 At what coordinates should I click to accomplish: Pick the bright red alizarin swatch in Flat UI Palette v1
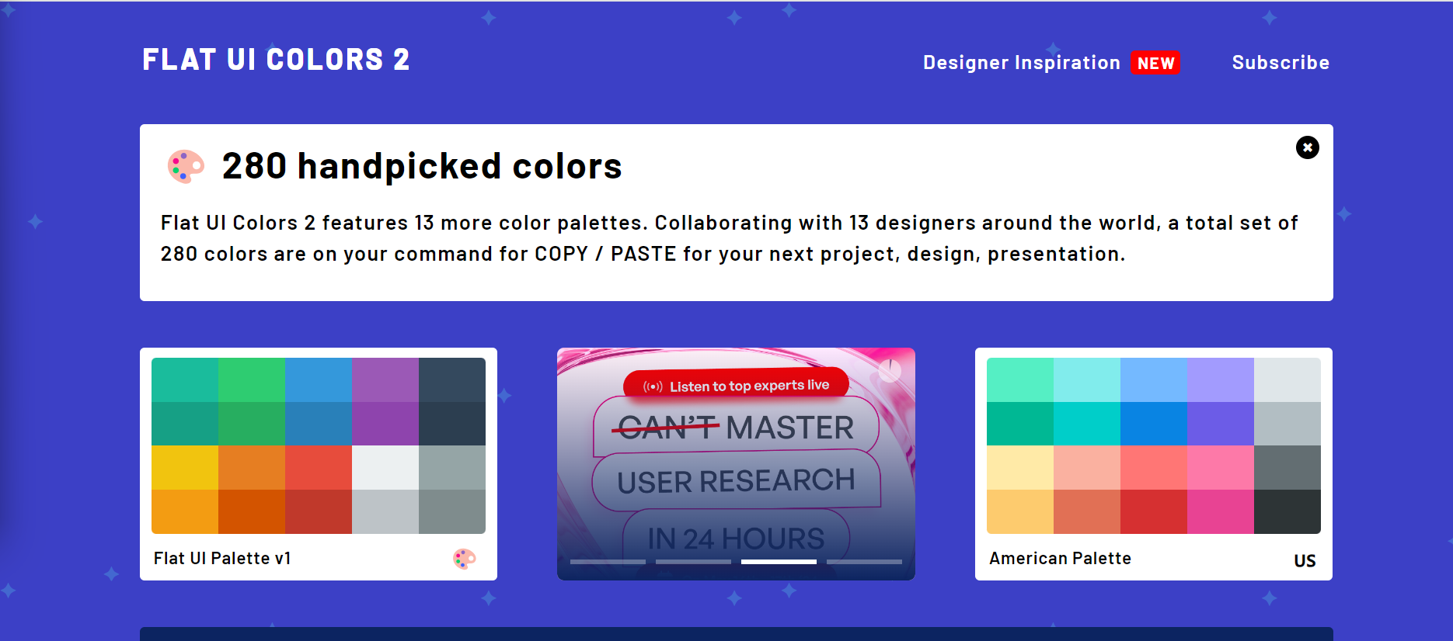point(319,467)
